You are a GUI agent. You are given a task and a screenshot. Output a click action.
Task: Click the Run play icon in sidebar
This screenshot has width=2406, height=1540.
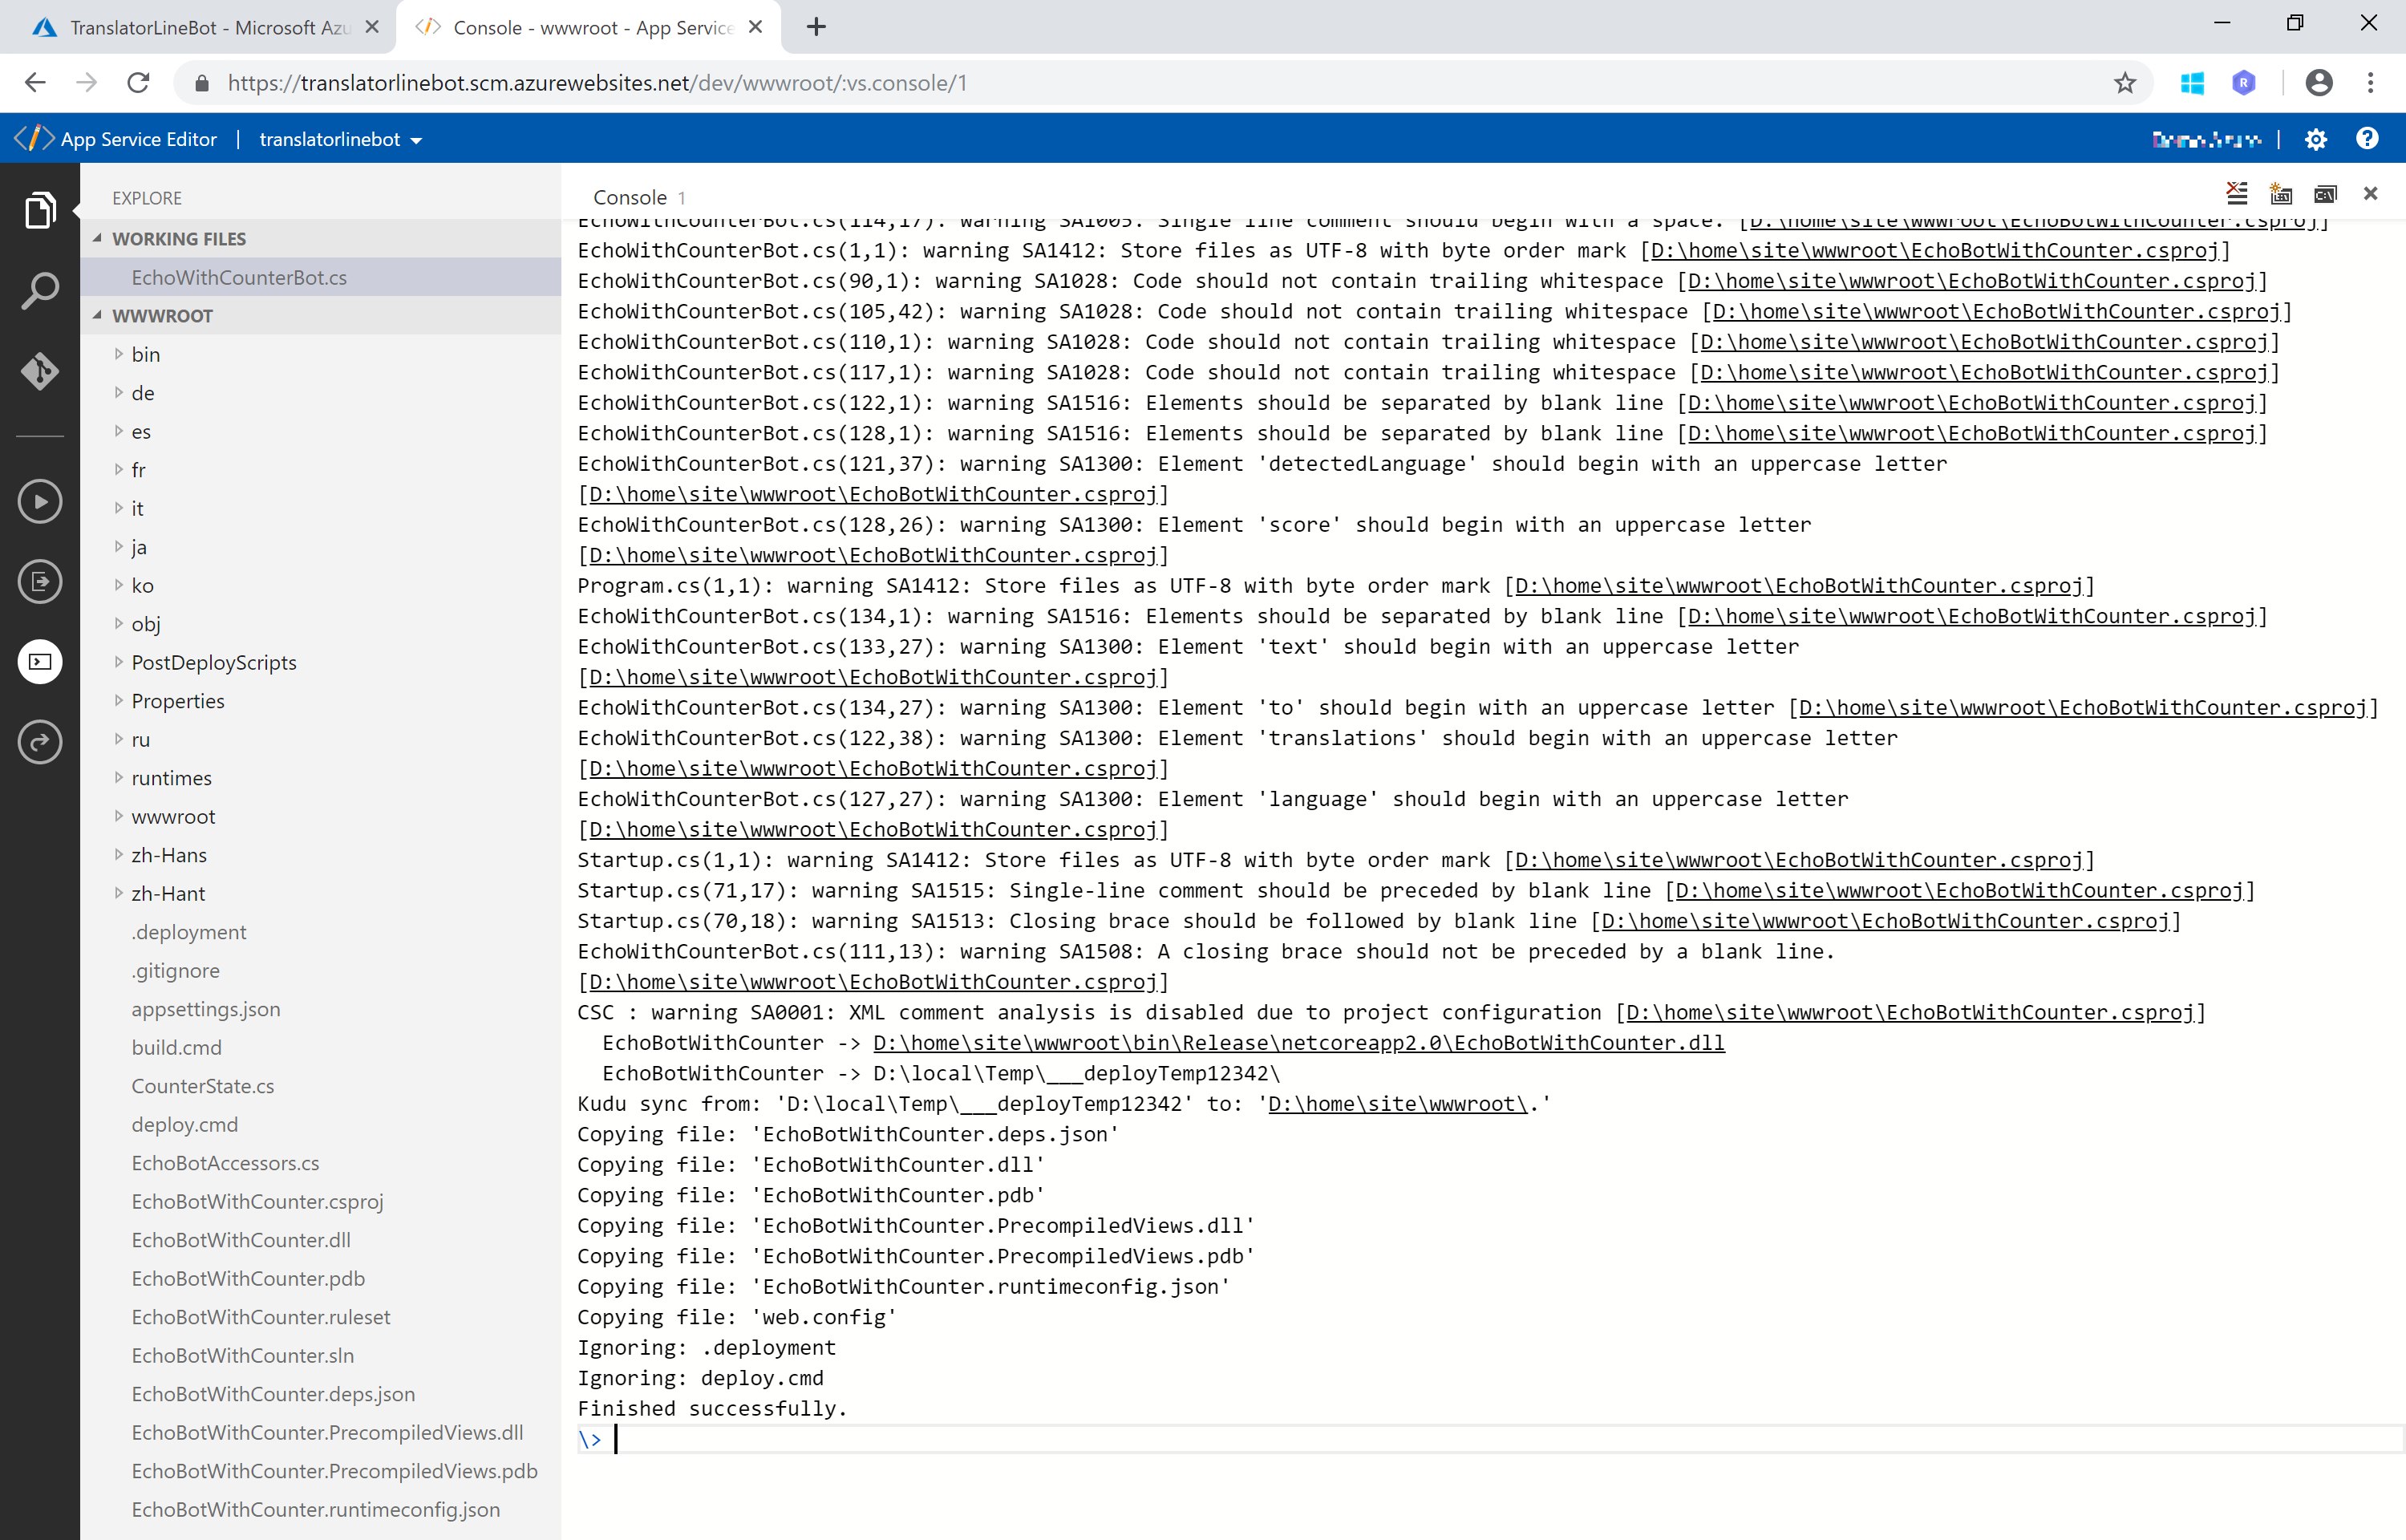pos(40,501)
